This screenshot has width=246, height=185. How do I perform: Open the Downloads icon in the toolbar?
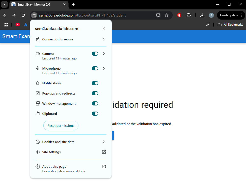coord(202,15)
